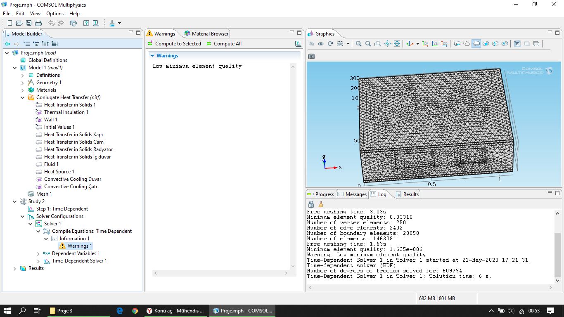This screenshot has height=317, width=564.
Task: Expand the Results node in the tree
Action: [x=15, y=268]
